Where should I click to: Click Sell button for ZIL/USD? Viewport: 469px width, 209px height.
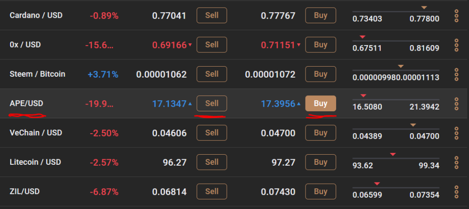pos(212,191)
